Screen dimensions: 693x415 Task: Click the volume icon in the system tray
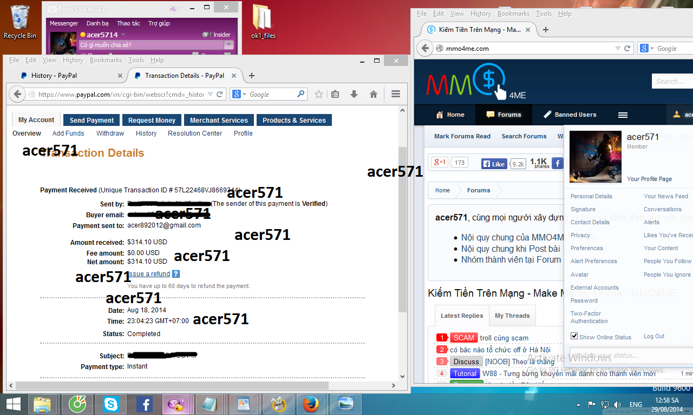(x=617, y=404)
